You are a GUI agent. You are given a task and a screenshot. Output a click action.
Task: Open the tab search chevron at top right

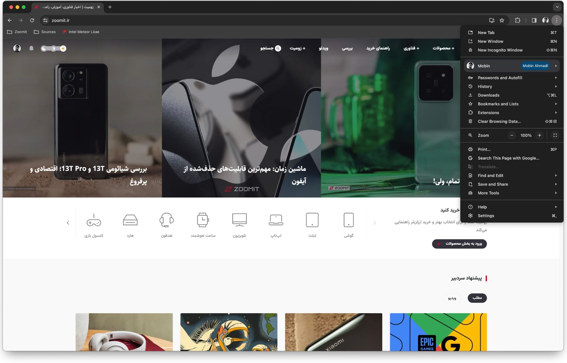(557, 7)
